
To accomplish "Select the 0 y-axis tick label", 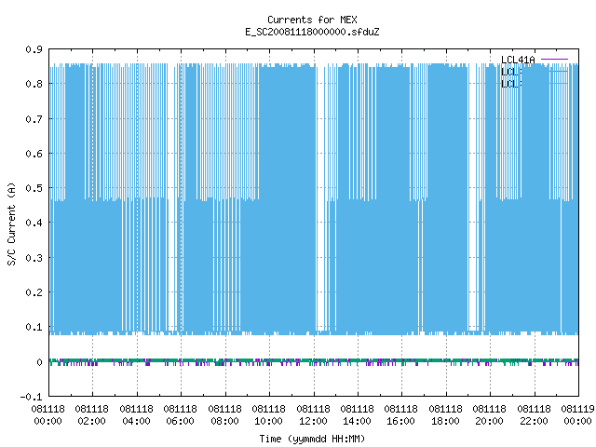I will tap(39, 362).
